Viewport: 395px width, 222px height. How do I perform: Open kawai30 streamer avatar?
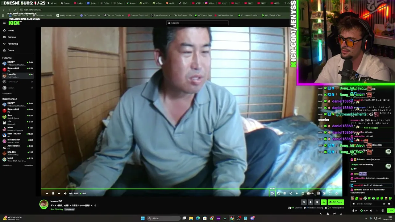click(x=44, y=204)
